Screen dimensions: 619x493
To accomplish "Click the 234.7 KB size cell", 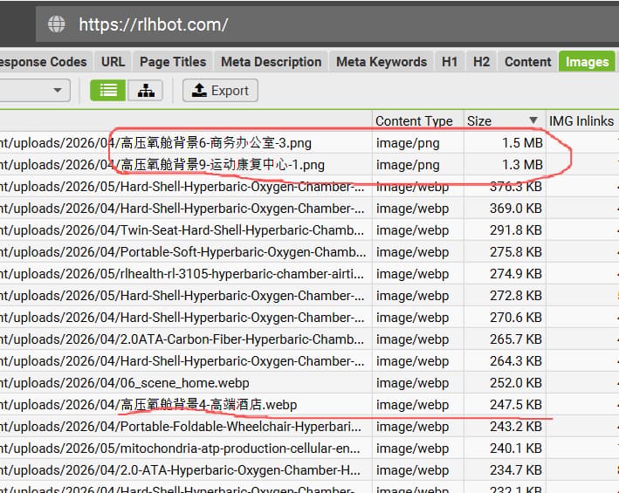I will point(505,470).
